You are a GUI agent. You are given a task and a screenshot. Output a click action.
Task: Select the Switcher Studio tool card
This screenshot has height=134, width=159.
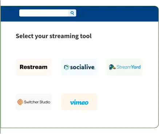pos(34,102)
